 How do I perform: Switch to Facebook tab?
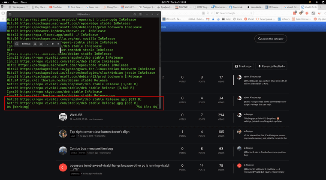coord(236,7)
